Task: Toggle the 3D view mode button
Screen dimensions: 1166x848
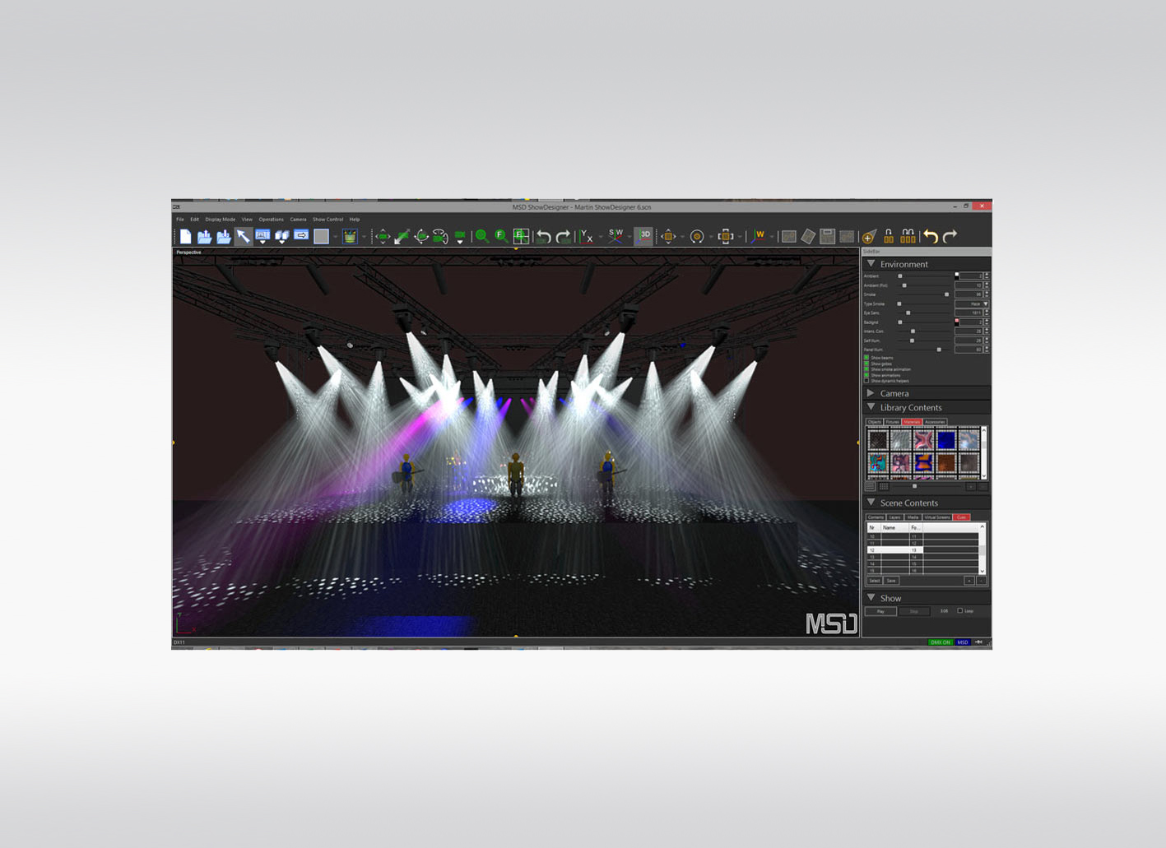Action: (x=643, y=236)
